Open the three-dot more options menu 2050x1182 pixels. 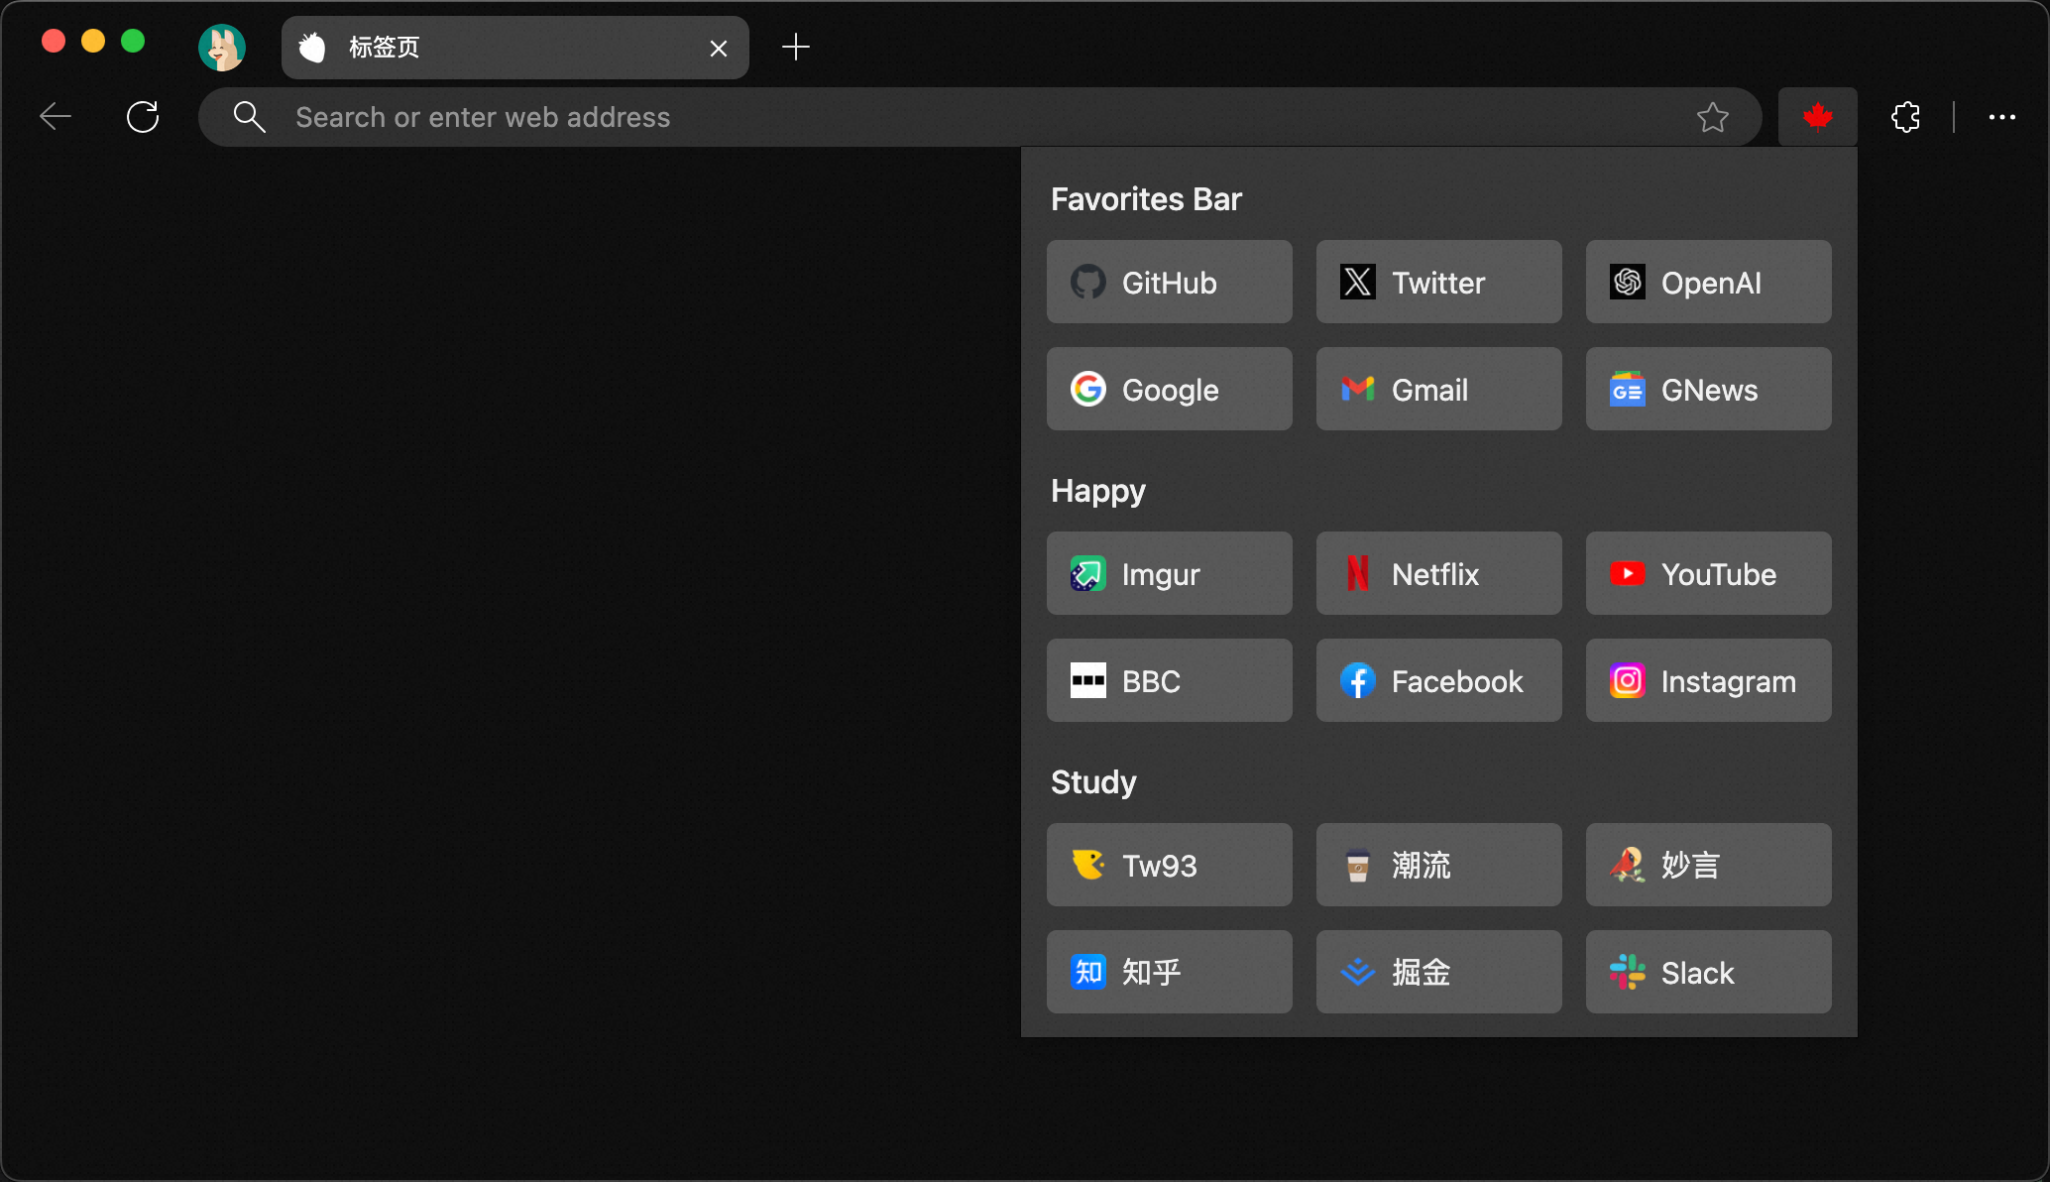coord(2001,117)
